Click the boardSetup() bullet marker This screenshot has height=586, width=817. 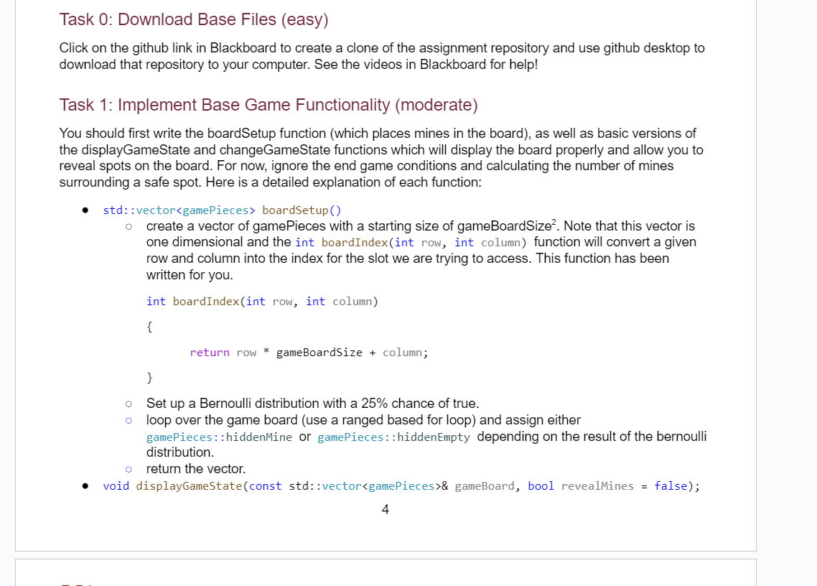click(x=85, y=210)
